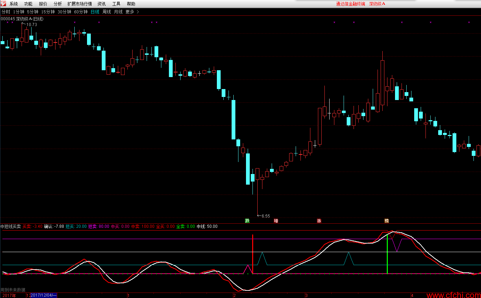This screenshot has height=298, width=481.
Task: Click the 涨 event marker icon
Action: point(319,221)
